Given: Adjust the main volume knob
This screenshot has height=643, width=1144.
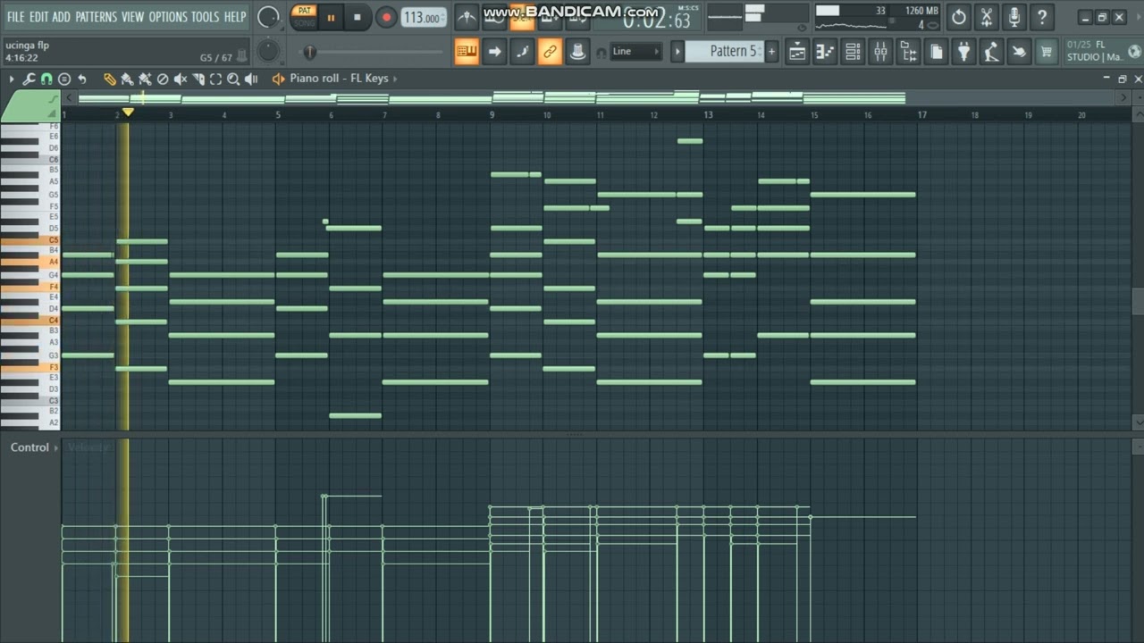Looking at the screenshot, I should pyautogui.click(x=267, y=17).
